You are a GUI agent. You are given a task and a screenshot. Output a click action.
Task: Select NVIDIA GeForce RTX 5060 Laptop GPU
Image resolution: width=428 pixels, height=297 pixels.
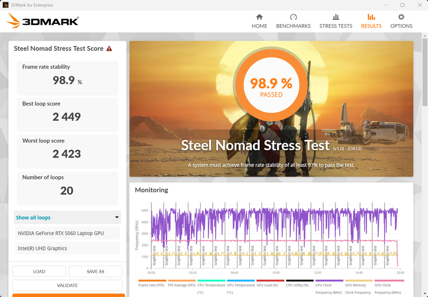pos(67,233)
